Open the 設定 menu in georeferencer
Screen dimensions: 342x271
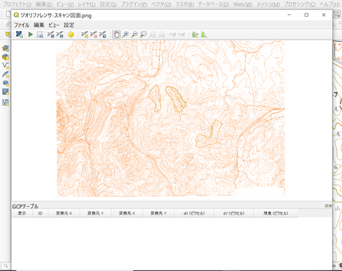coord(69,25)
